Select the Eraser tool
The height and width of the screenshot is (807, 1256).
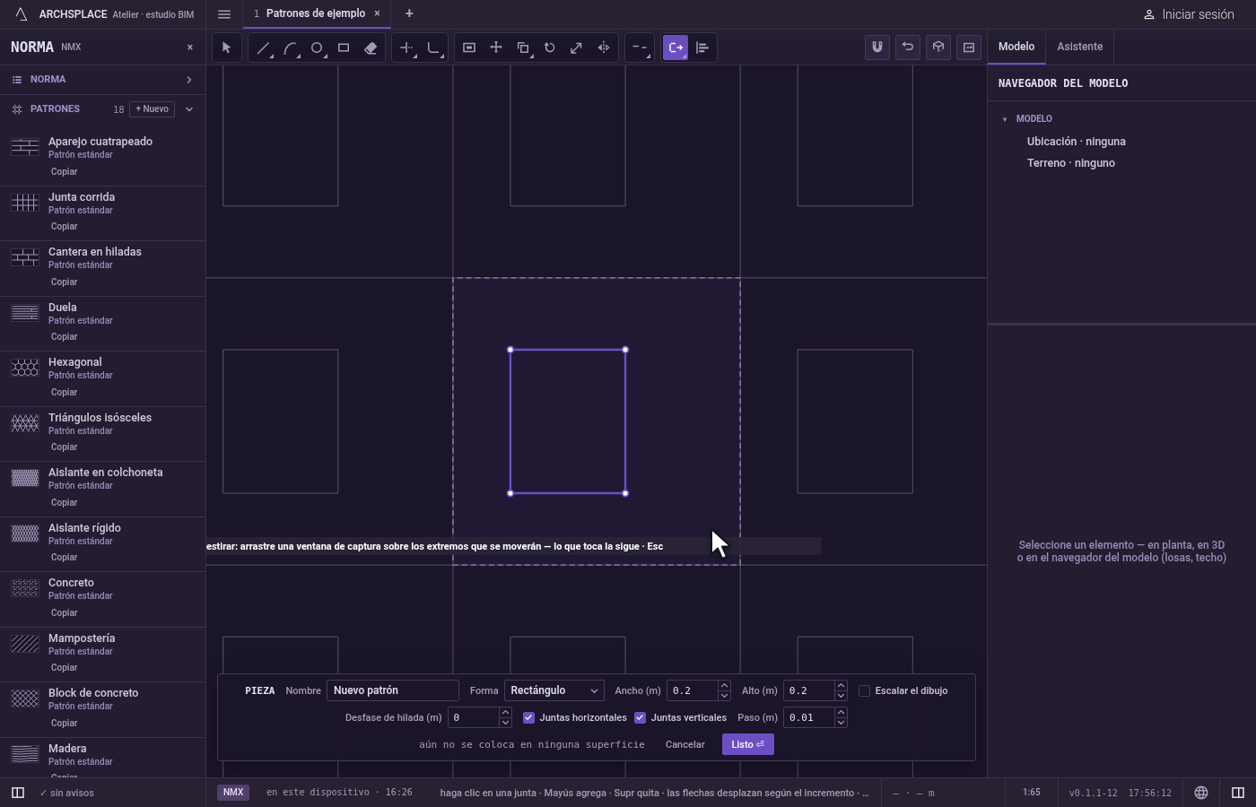[x=371, y=48]
